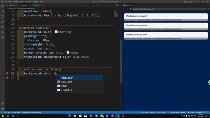Open customize layout icon in title bar
Viewport: 210px width, 118px height.
[194, 2]
